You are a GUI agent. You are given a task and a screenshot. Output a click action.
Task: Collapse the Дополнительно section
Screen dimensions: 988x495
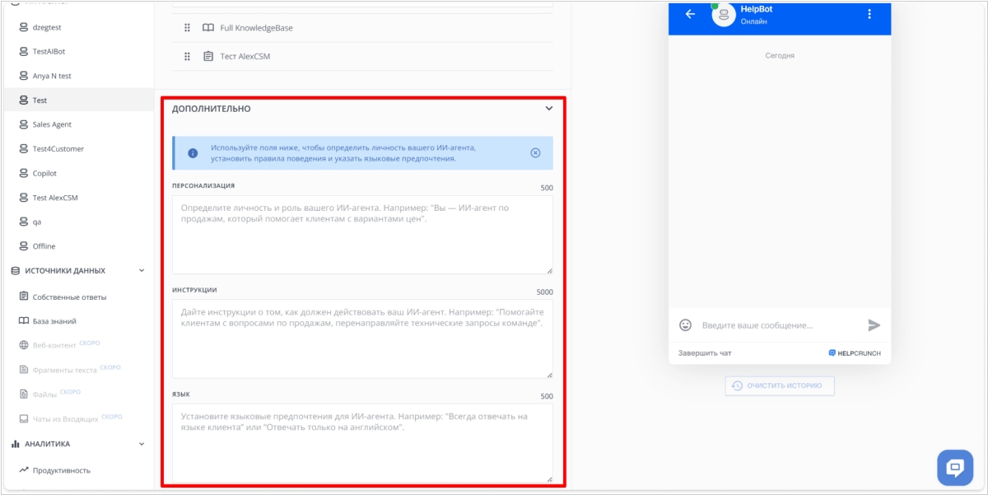click(549, 109)
